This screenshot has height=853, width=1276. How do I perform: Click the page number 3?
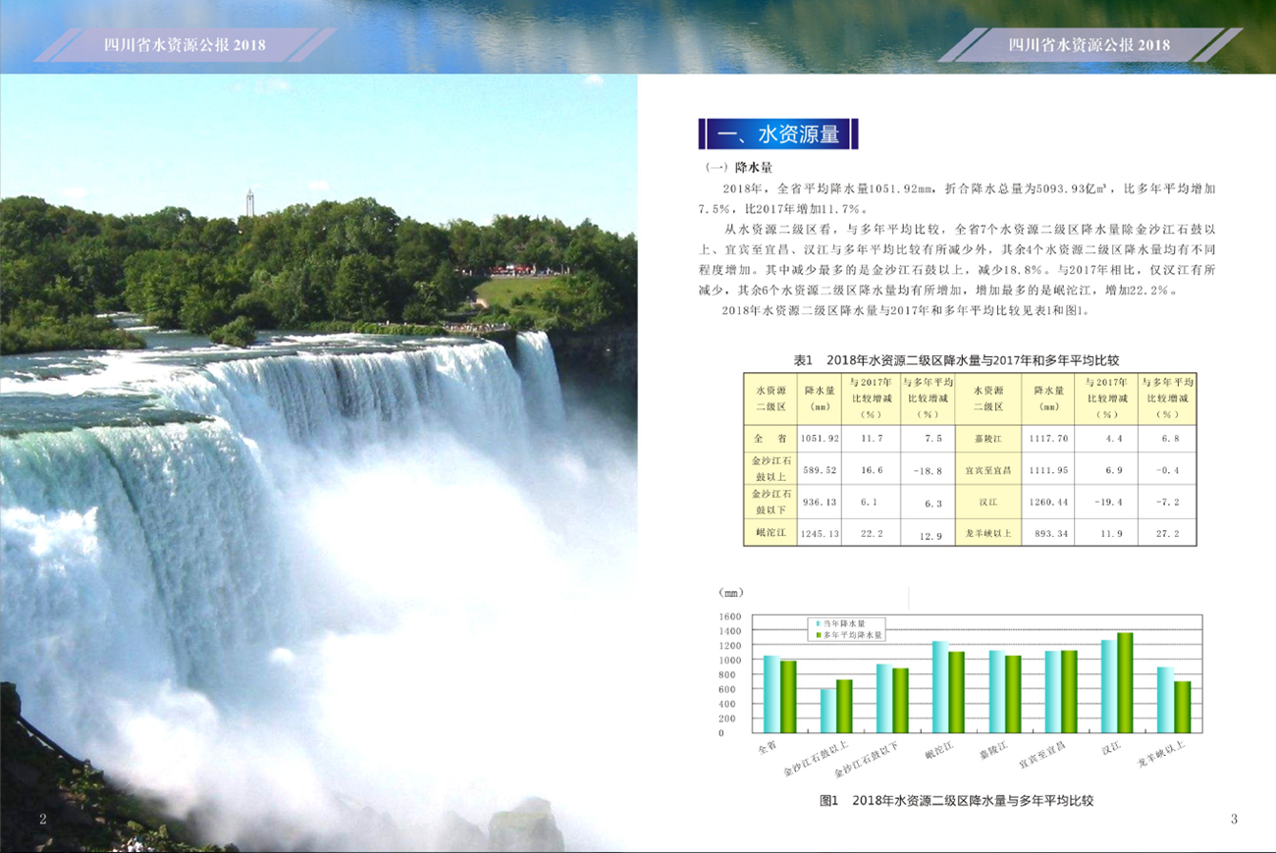click(1234, 820)
